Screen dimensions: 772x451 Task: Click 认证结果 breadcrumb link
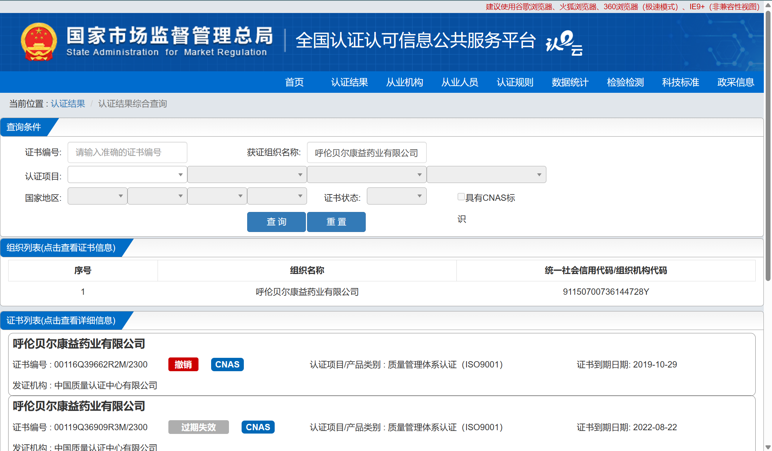[x=68, y=104]
